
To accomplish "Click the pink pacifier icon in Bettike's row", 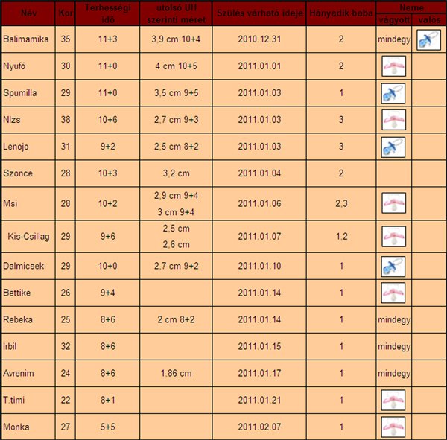I will pos(393,293).
